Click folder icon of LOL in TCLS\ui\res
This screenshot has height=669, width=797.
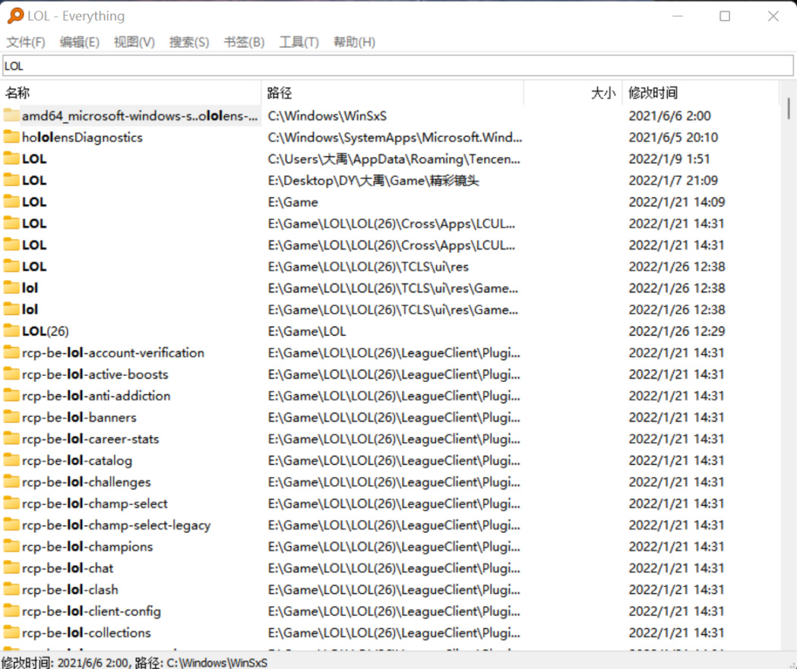coord(11,267)
